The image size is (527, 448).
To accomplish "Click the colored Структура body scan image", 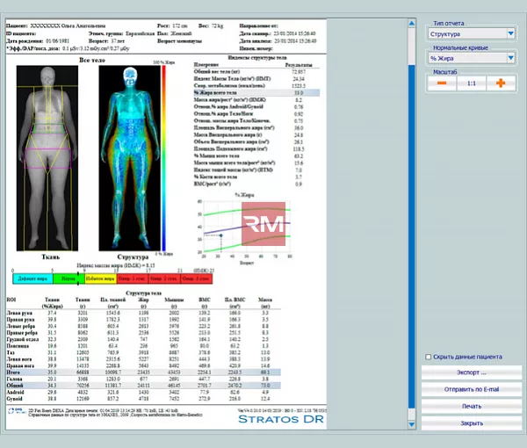I will click(x=129, y=158).
